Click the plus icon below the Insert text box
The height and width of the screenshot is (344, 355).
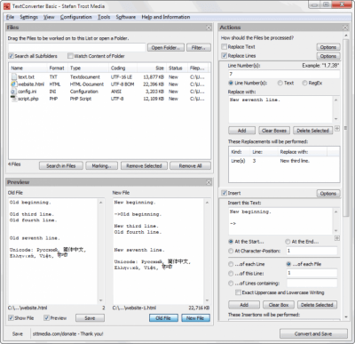(337, 238)
